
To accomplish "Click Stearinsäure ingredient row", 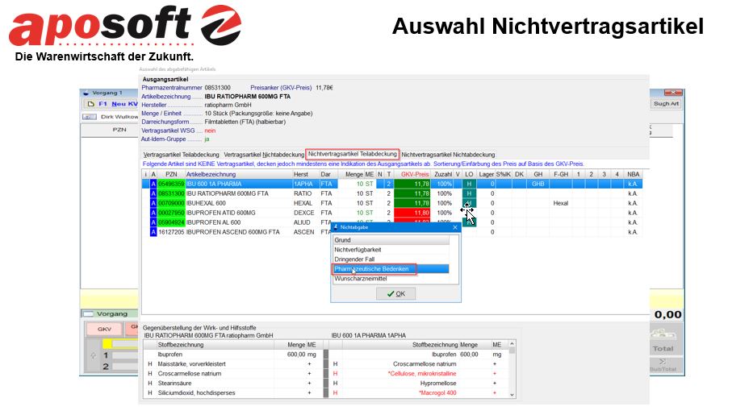I will [x=232, y=384].
